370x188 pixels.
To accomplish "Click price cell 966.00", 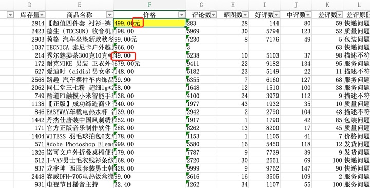I will [x=150, y=47].
